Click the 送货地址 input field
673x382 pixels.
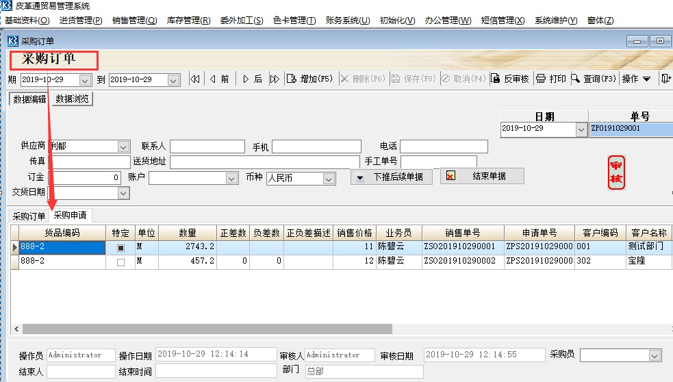[x=265, y=162]
